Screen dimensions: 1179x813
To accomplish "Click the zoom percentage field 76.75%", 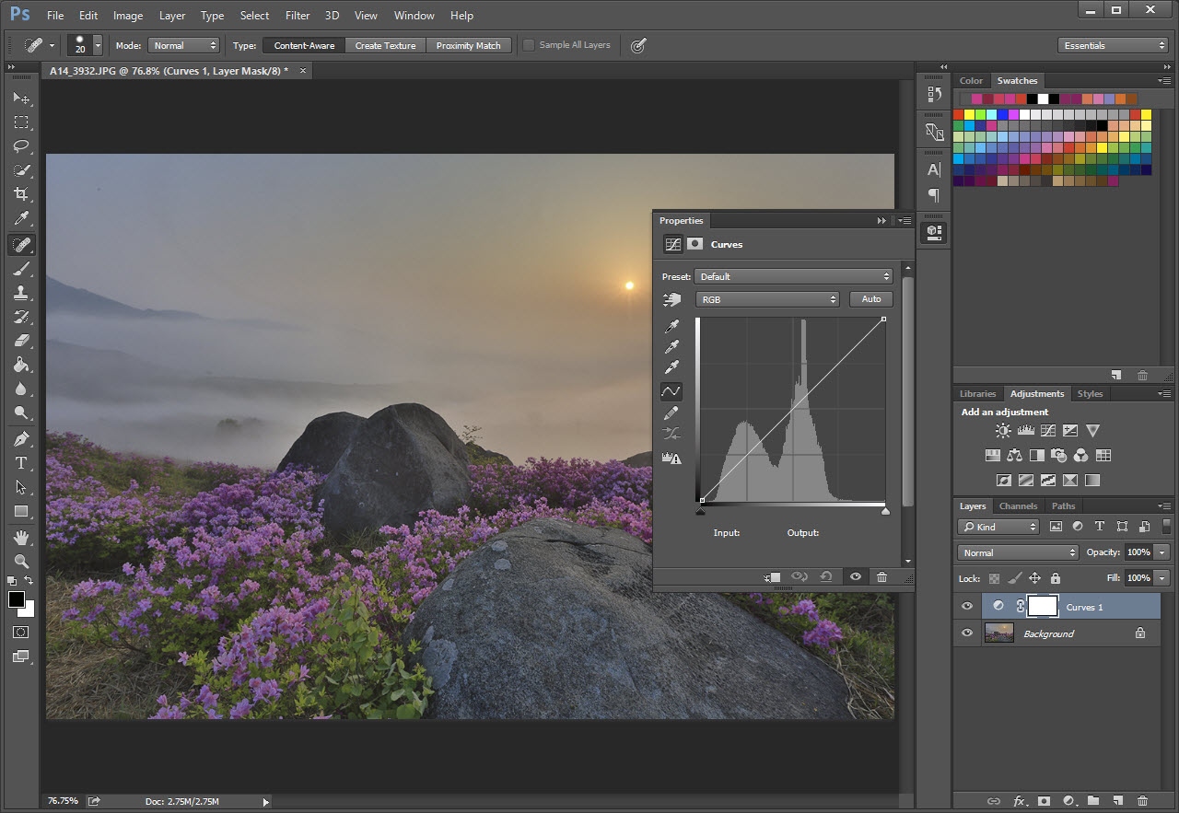I will 63,801.
